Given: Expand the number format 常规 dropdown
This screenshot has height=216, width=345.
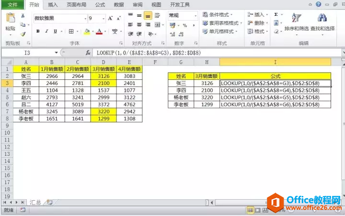Looking at the screenshot, I should coord(195,16).
